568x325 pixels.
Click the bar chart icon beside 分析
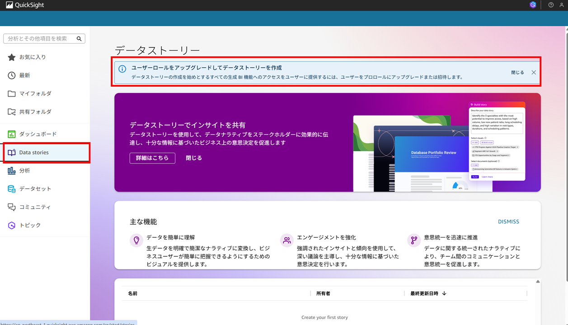[12, 171]
